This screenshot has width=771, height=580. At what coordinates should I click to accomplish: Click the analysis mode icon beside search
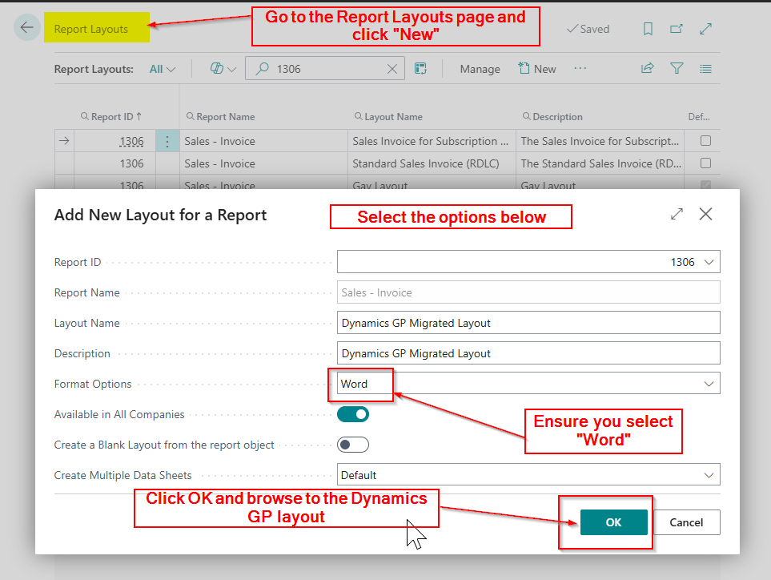click(420, 69)
